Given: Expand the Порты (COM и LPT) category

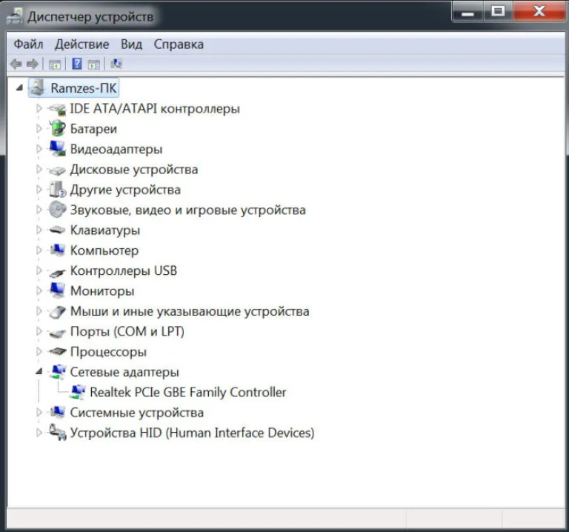Looking at the screenshot, I should click(39, 331).
